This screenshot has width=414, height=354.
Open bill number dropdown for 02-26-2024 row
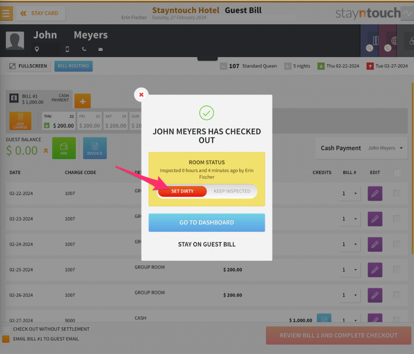click(350, 295)
